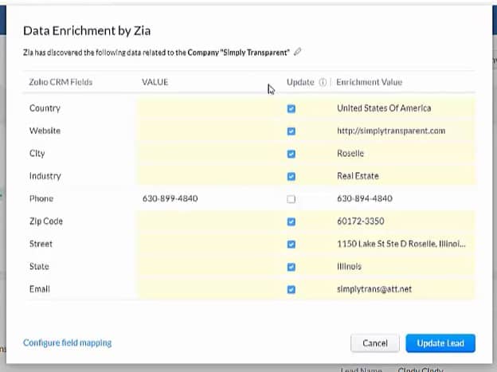Cancel the data enrichment dialog
Screen dimensions: 497x372
(375, 343)
